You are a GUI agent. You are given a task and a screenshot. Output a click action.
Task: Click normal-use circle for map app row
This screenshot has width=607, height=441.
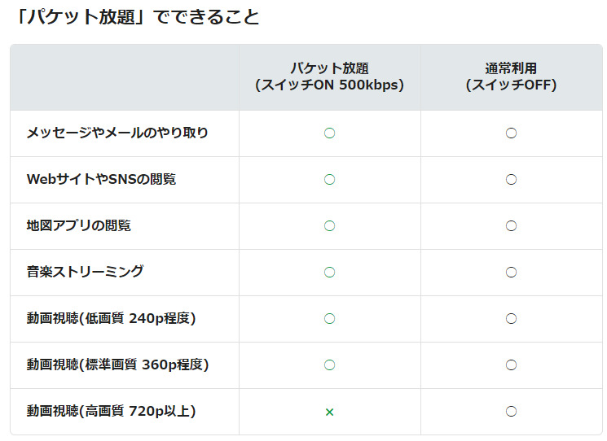click(x=511, y=225)
